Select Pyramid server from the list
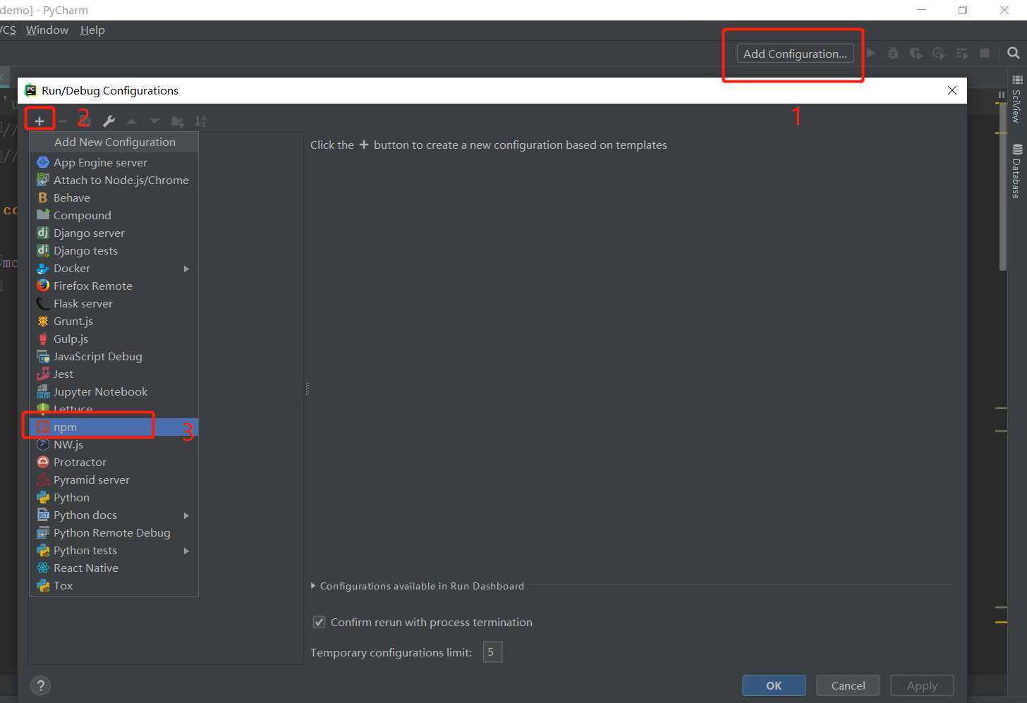The height and width of the screenshot is (703, 1027). pyautogui.click(x=114, y=479)
